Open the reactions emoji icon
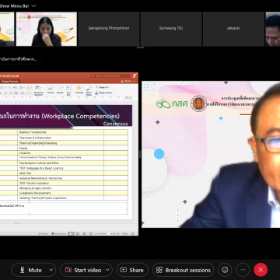 pyautogui.click(x=225, y=270)
